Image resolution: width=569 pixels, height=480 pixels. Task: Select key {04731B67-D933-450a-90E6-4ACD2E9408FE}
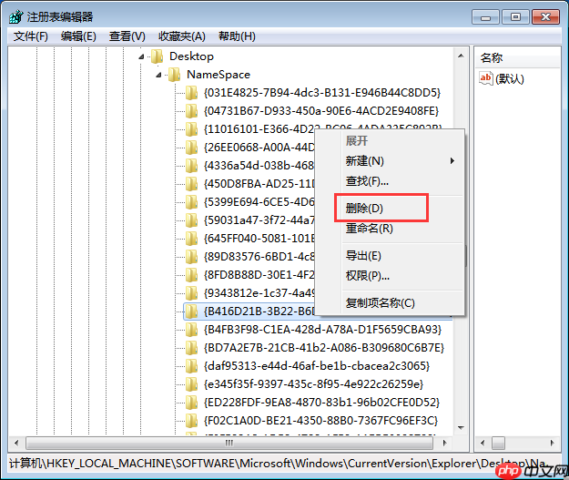click(321, 111)
